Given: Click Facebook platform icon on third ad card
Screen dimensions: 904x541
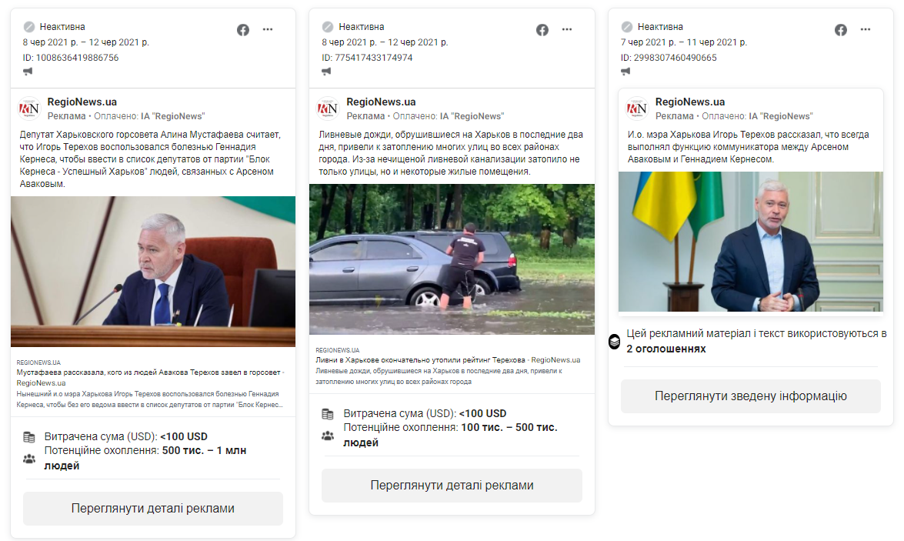Looking at the screenshot, I should [x=841, y=30].
